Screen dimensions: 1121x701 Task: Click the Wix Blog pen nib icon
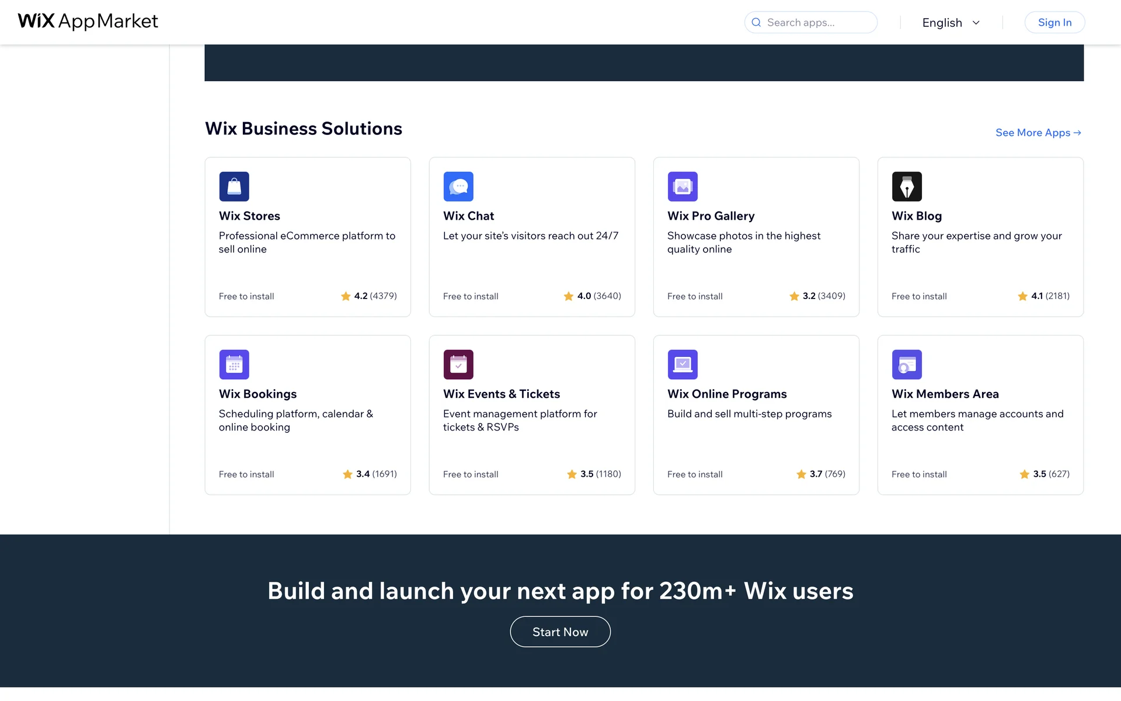pyautogui.click(x=907, y=186)
